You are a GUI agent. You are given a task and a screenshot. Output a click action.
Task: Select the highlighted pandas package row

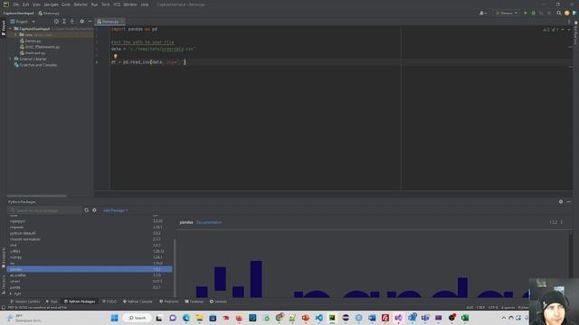pos(90,269)
